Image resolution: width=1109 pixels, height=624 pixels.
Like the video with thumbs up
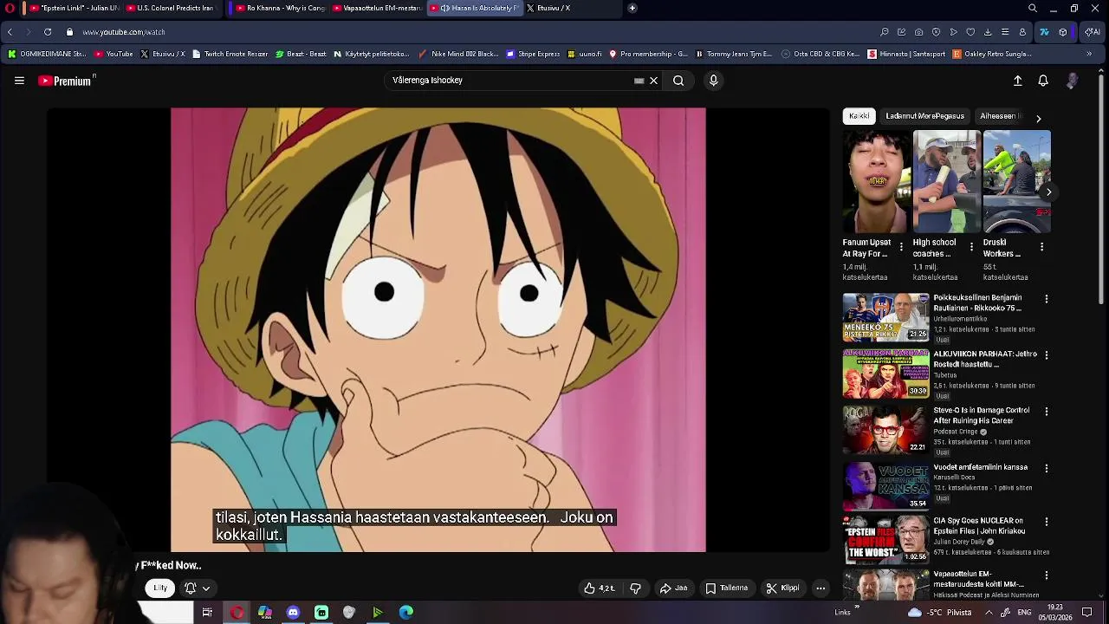pos(600,588)
